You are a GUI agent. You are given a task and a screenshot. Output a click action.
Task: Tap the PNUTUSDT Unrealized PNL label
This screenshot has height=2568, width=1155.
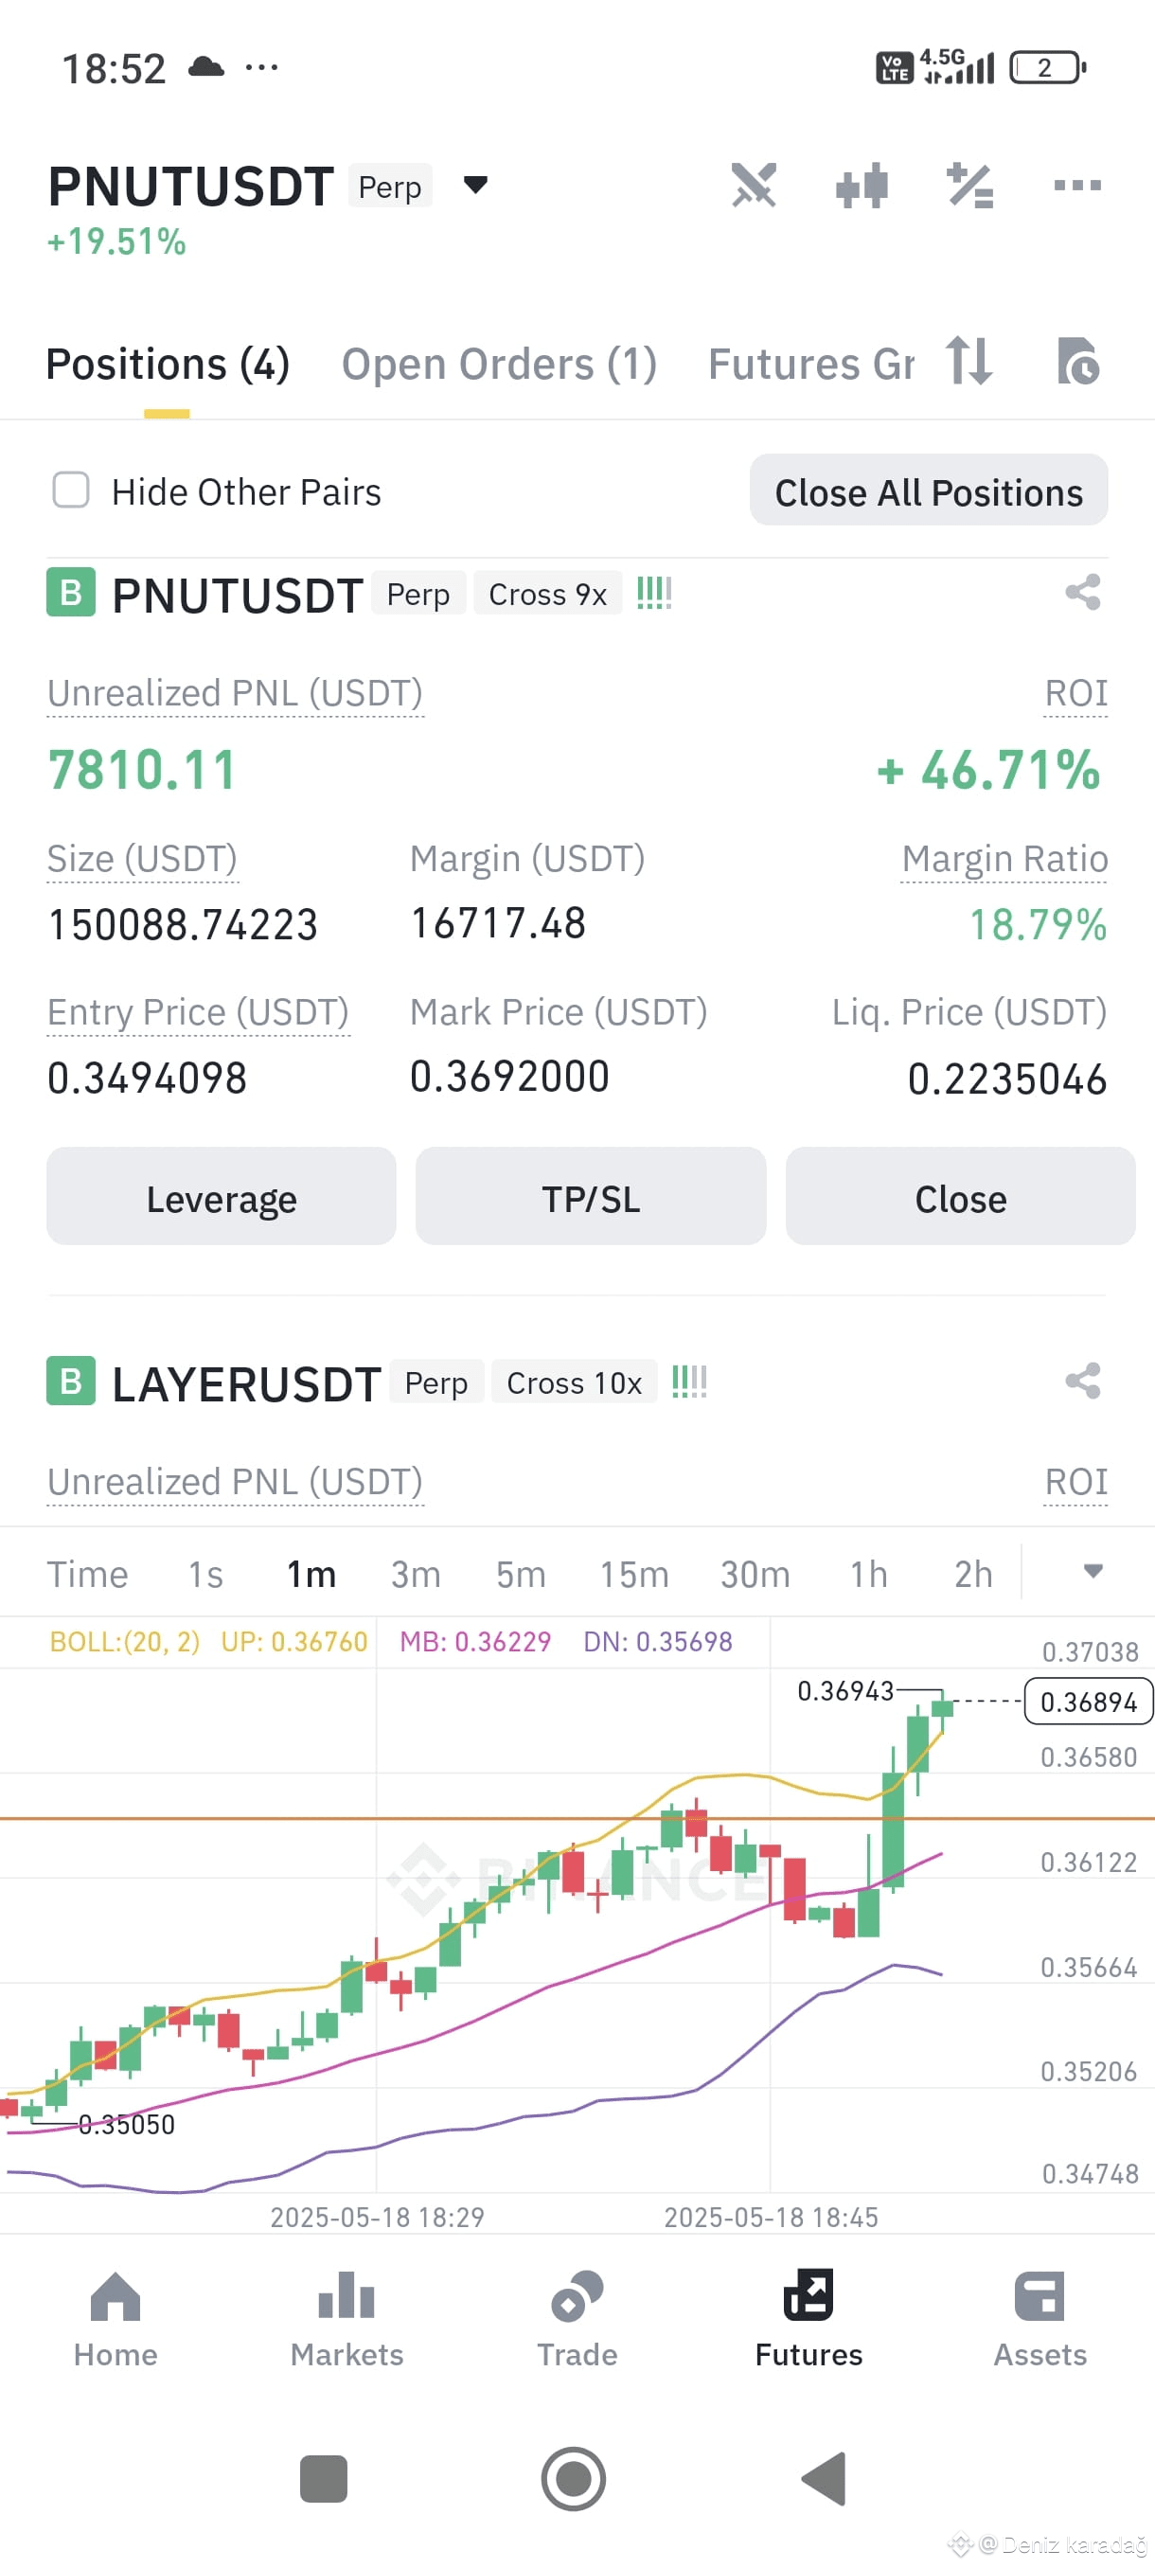pyautogui.click(x=235, y=693)
